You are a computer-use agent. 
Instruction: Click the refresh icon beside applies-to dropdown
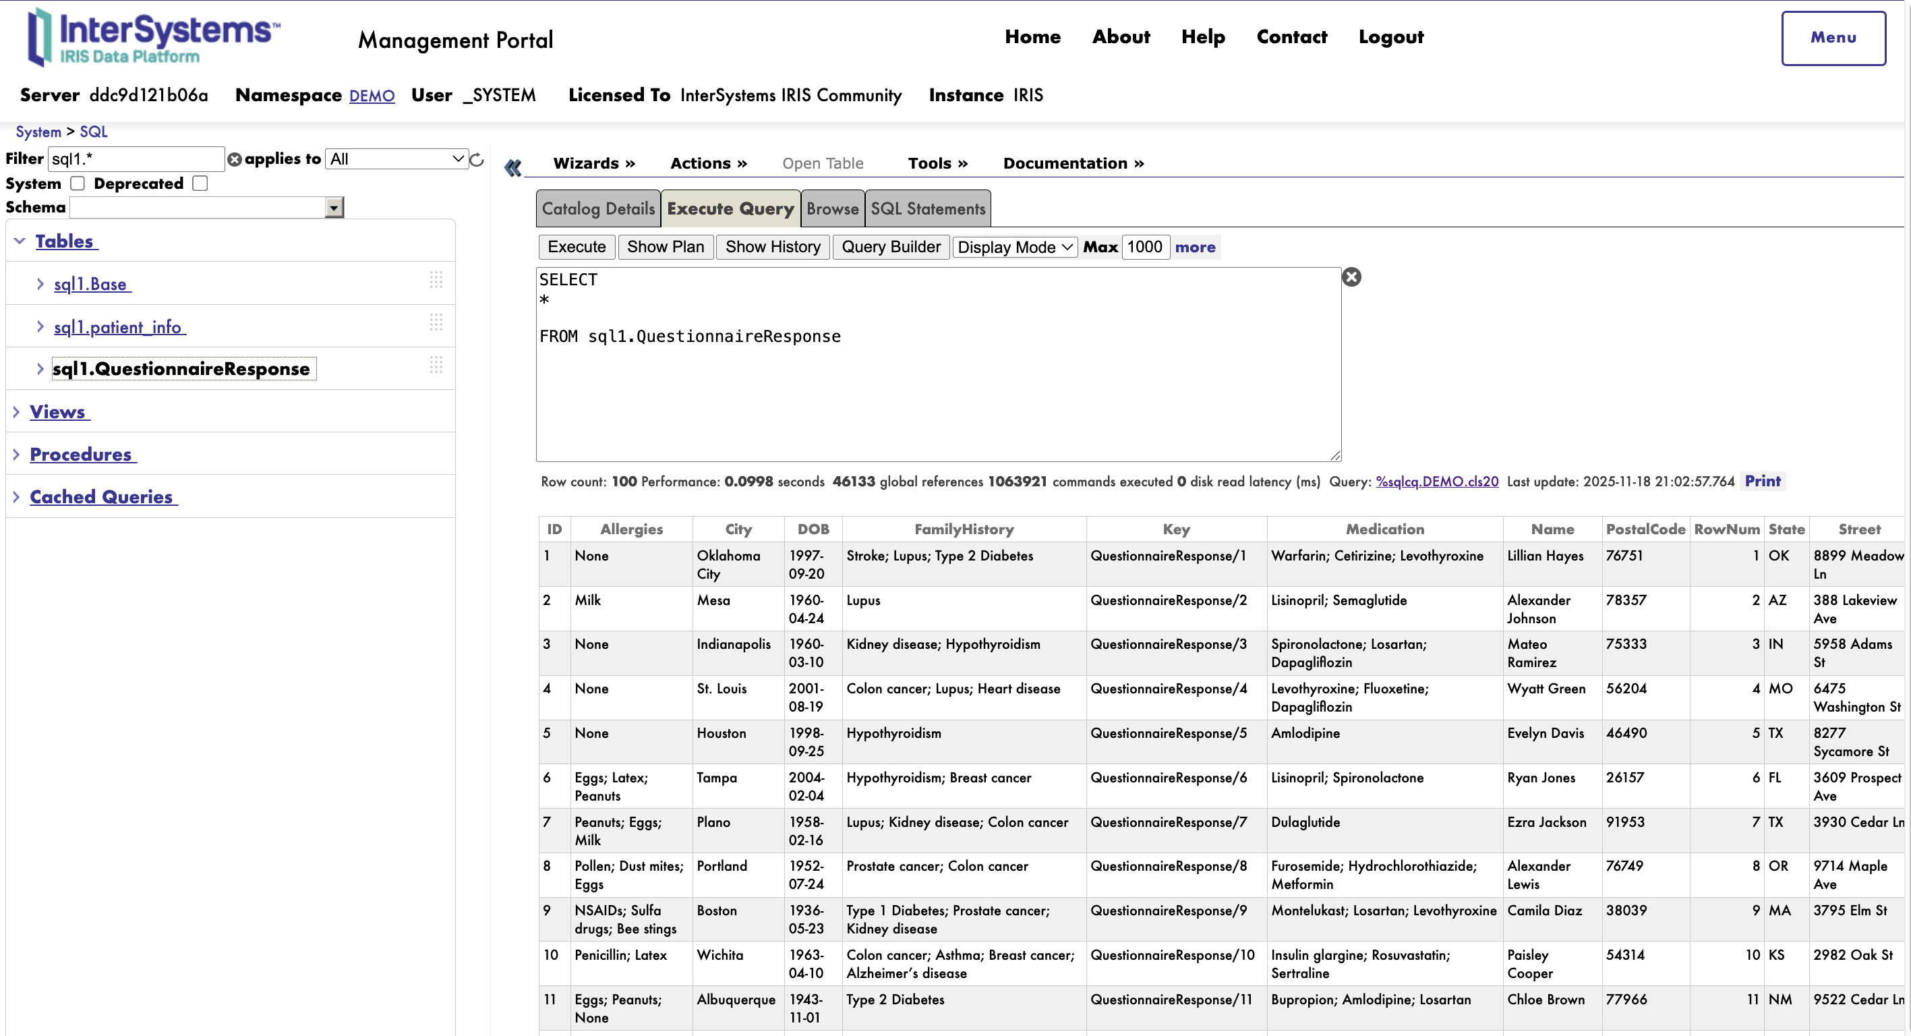point(477,160)
